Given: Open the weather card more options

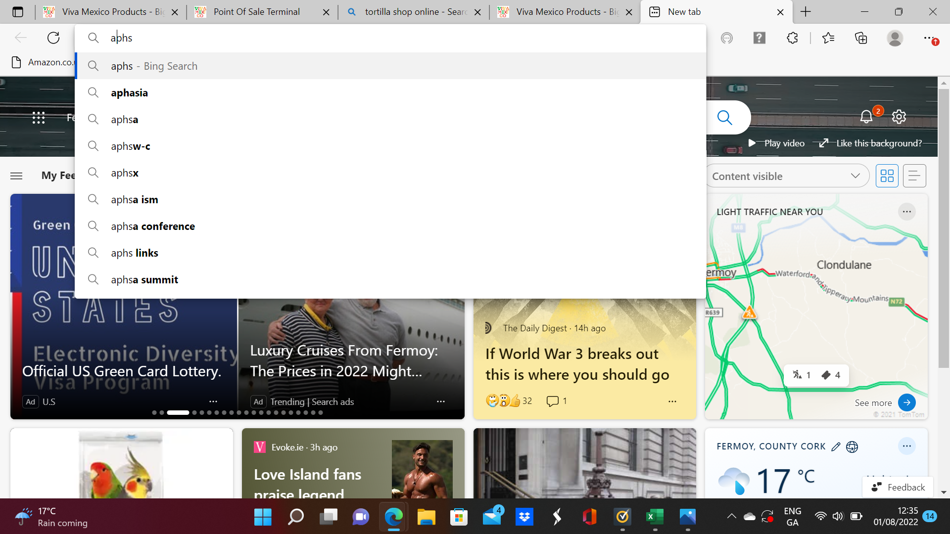Looking at the screenshot, I should pyautogui.click(x=906, y=446).
